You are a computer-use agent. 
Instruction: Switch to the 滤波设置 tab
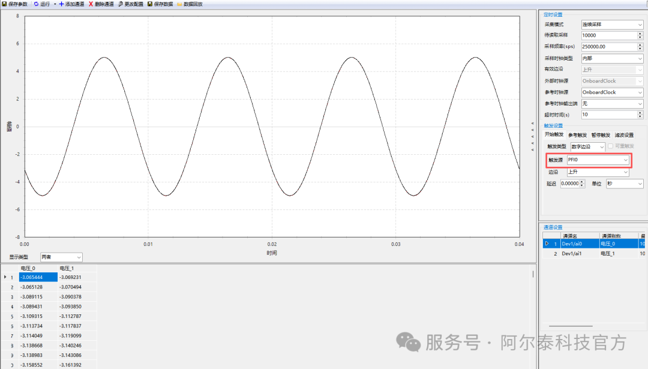624,135
